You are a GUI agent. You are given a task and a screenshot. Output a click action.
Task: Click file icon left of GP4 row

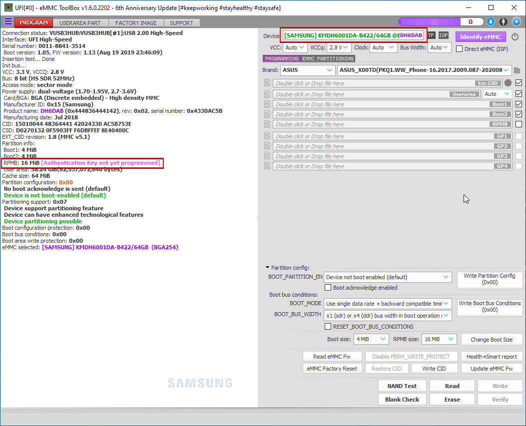pyautogui.click(x=267, y=166)
